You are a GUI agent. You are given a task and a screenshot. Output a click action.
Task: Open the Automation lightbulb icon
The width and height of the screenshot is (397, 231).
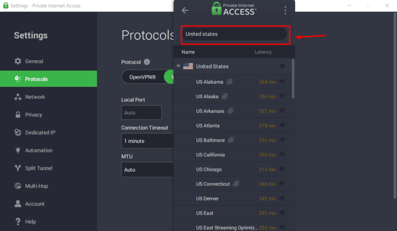(18, 150)
